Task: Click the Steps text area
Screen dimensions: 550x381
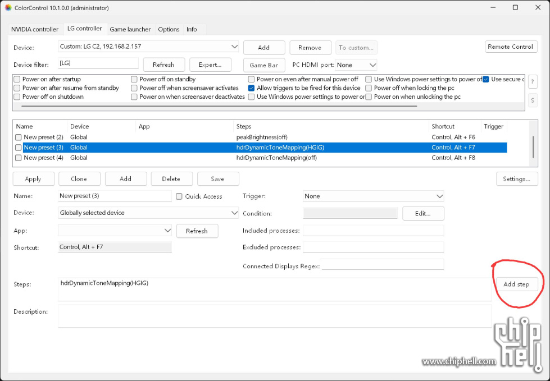Action: (x=275, y=289)
